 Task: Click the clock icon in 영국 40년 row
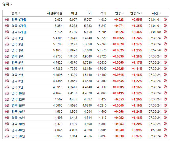[165, 130]
